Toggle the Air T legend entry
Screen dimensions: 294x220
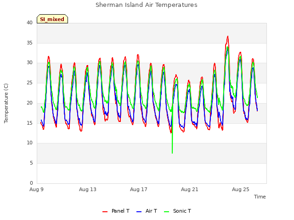point(147,211)
